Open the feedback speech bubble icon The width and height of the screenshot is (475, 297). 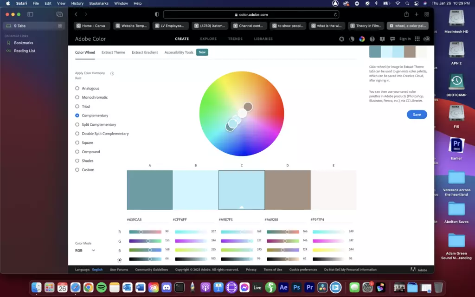coord(392,39)
